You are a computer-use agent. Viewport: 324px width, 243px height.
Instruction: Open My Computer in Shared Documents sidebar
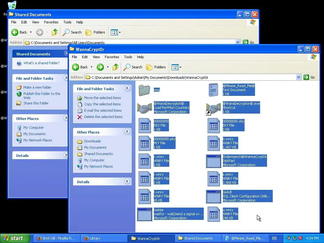(x=34, y=128)
